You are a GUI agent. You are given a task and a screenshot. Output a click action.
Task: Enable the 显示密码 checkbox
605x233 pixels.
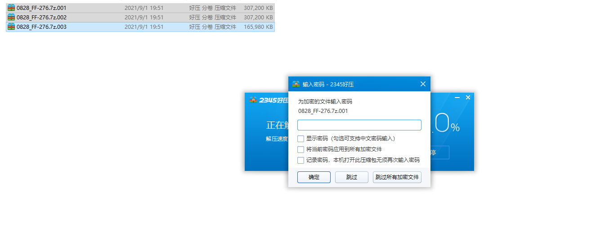[301, 139]
